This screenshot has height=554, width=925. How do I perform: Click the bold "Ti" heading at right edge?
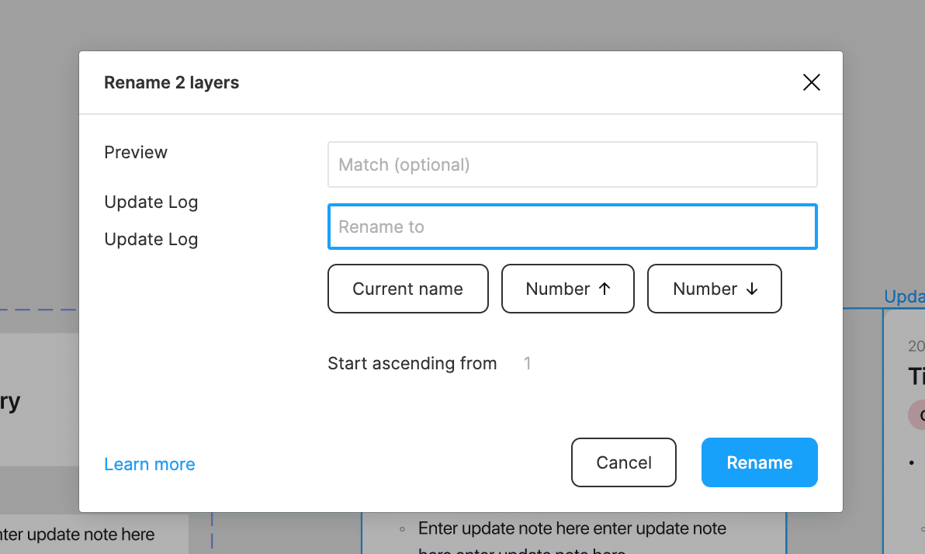click(x=916, y=377)
